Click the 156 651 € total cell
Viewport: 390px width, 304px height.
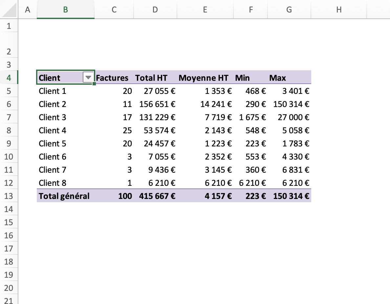pos(155,104)
